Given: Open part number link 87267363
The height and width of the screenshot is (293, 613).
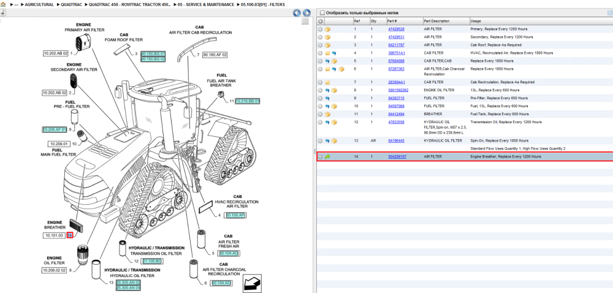Looking at the screenshot, I should pos(396,69).
